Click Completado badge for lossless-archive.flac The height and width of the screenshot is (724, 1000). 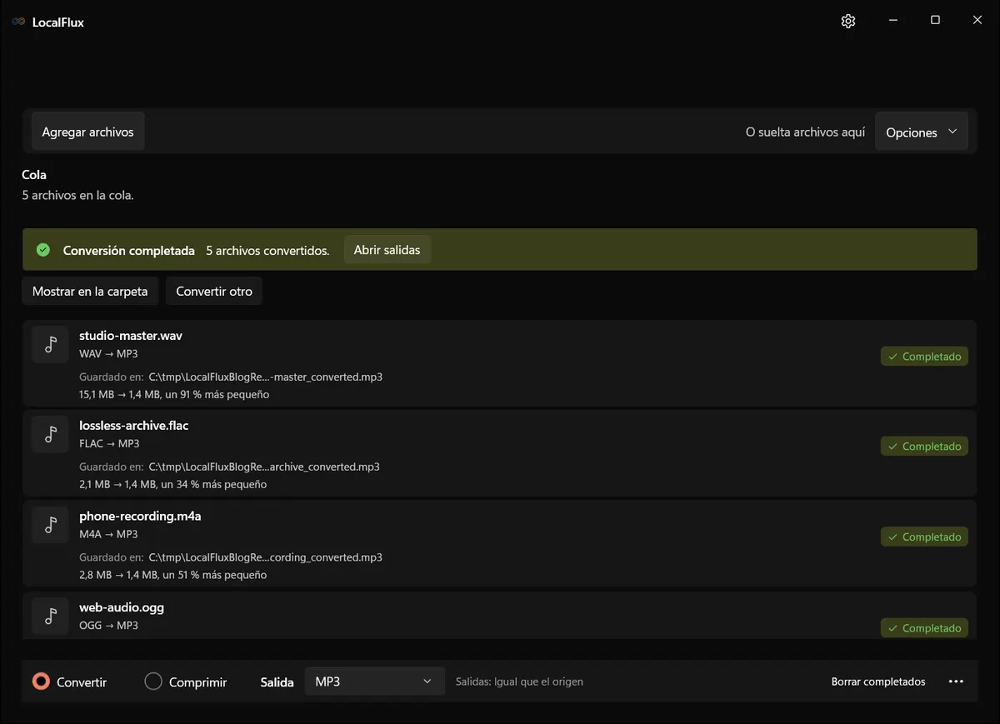(924, 447)
